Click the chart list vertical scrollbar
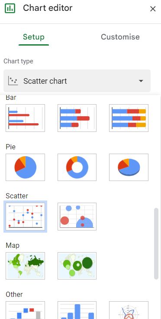The image size is (161, 319). pos(156,244)
